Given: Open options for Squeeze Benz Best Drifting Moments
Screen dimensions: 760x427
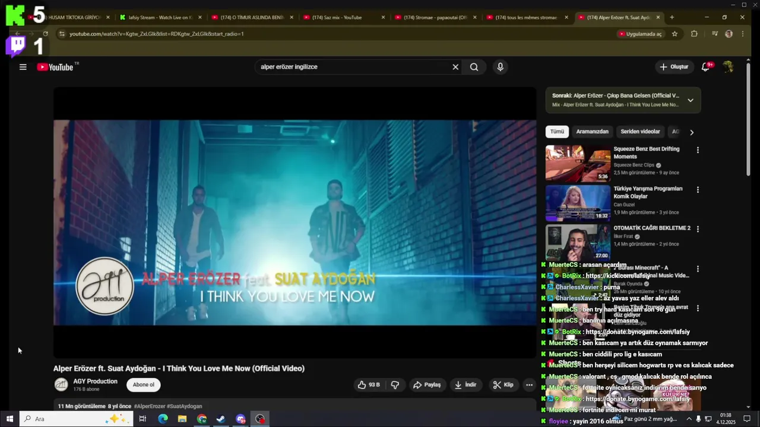Looking at the screenshot, I should [698, 150].
